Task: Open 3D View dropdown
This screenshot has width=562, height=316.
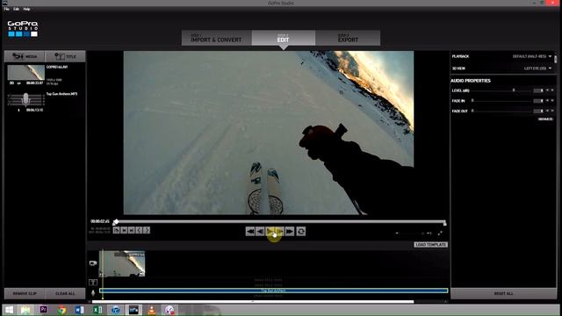Action: pyautogui.click(x=537, y=68)
